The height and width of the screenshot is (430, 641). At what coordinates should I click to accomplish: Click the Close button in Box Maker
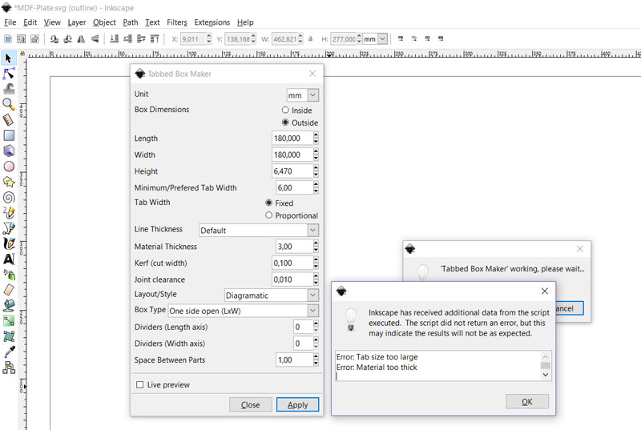click(250, 404)
